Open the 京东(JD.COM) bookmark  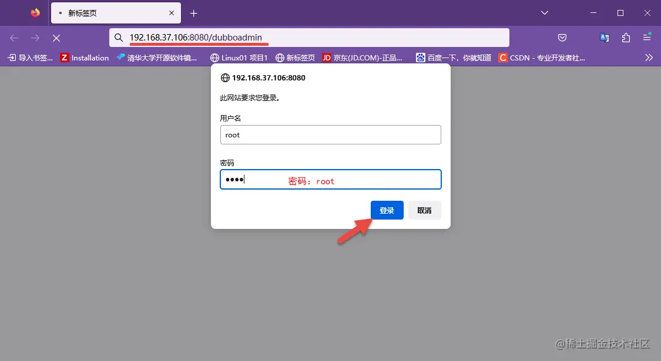click(x=362, y=58)
